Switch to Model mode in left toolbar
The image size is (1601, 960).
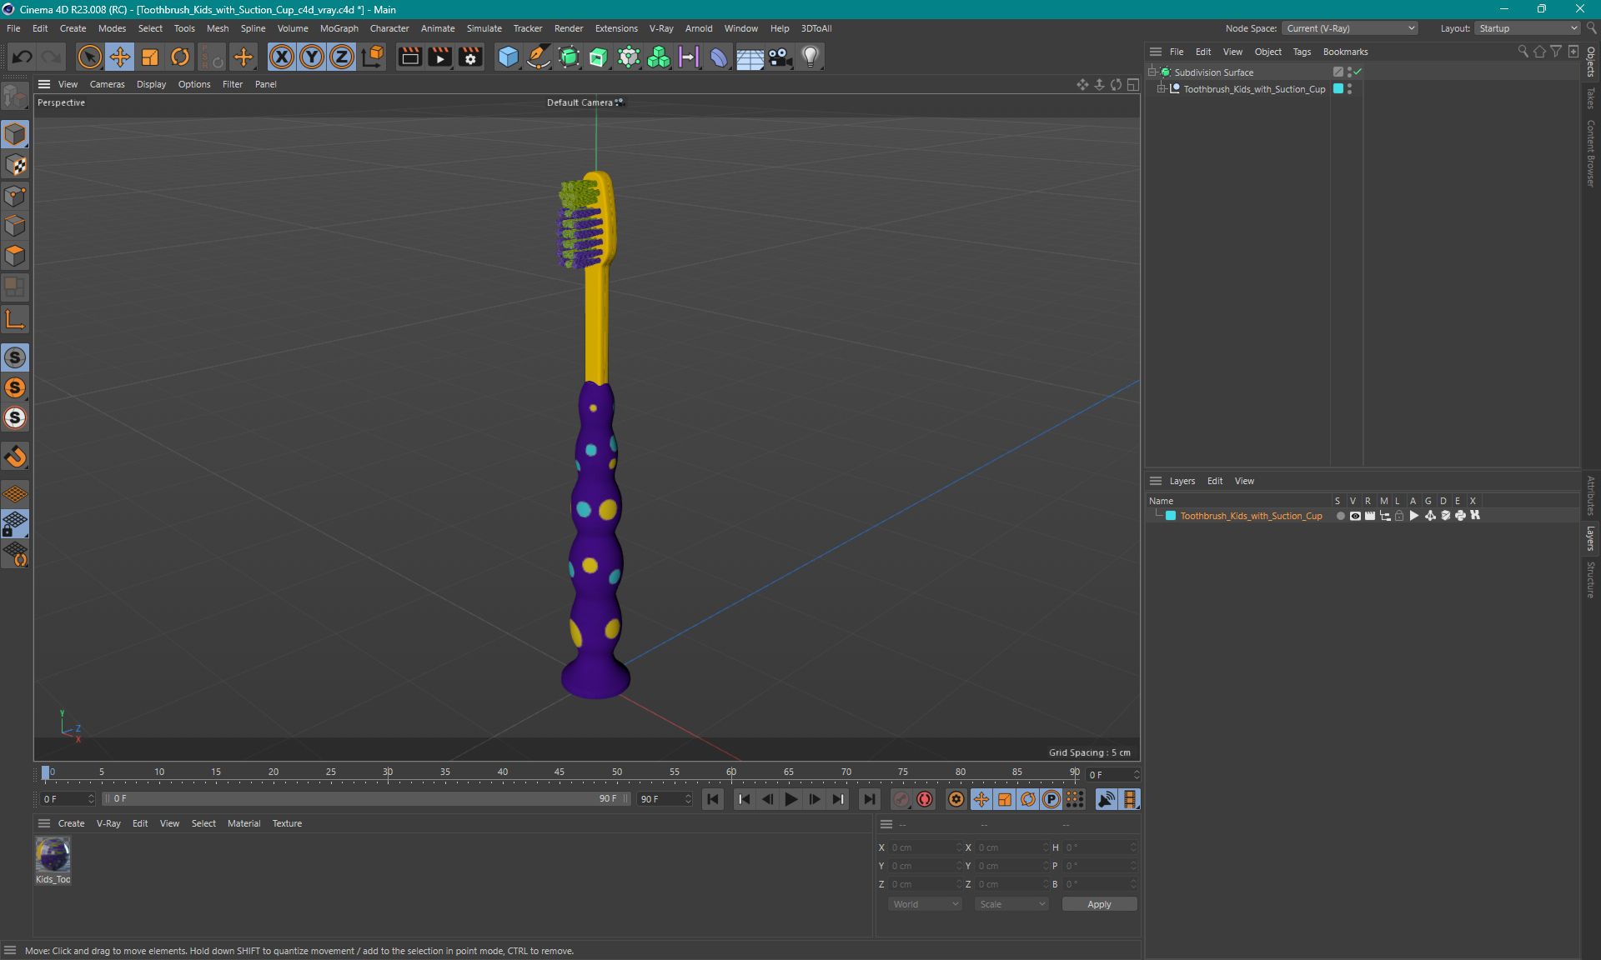click(15, 134)
